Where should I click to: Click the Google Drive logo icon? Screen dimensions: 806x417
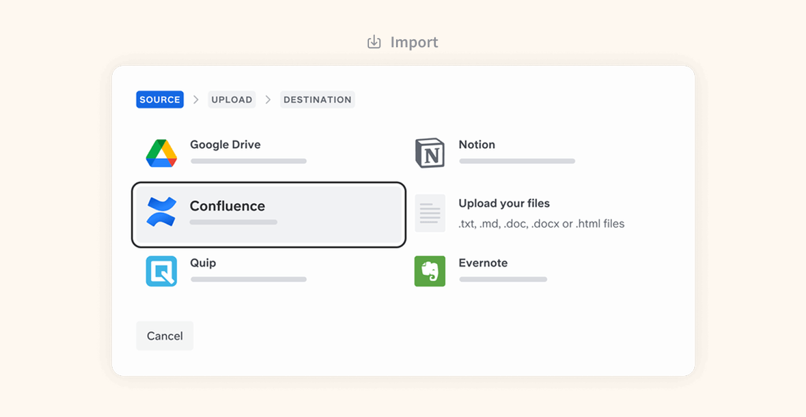(161, 153)
